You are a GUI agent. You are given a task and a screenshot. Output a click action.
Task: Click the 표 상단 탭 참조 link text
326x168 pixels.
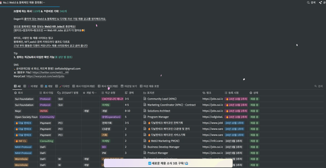pos(64,57)
